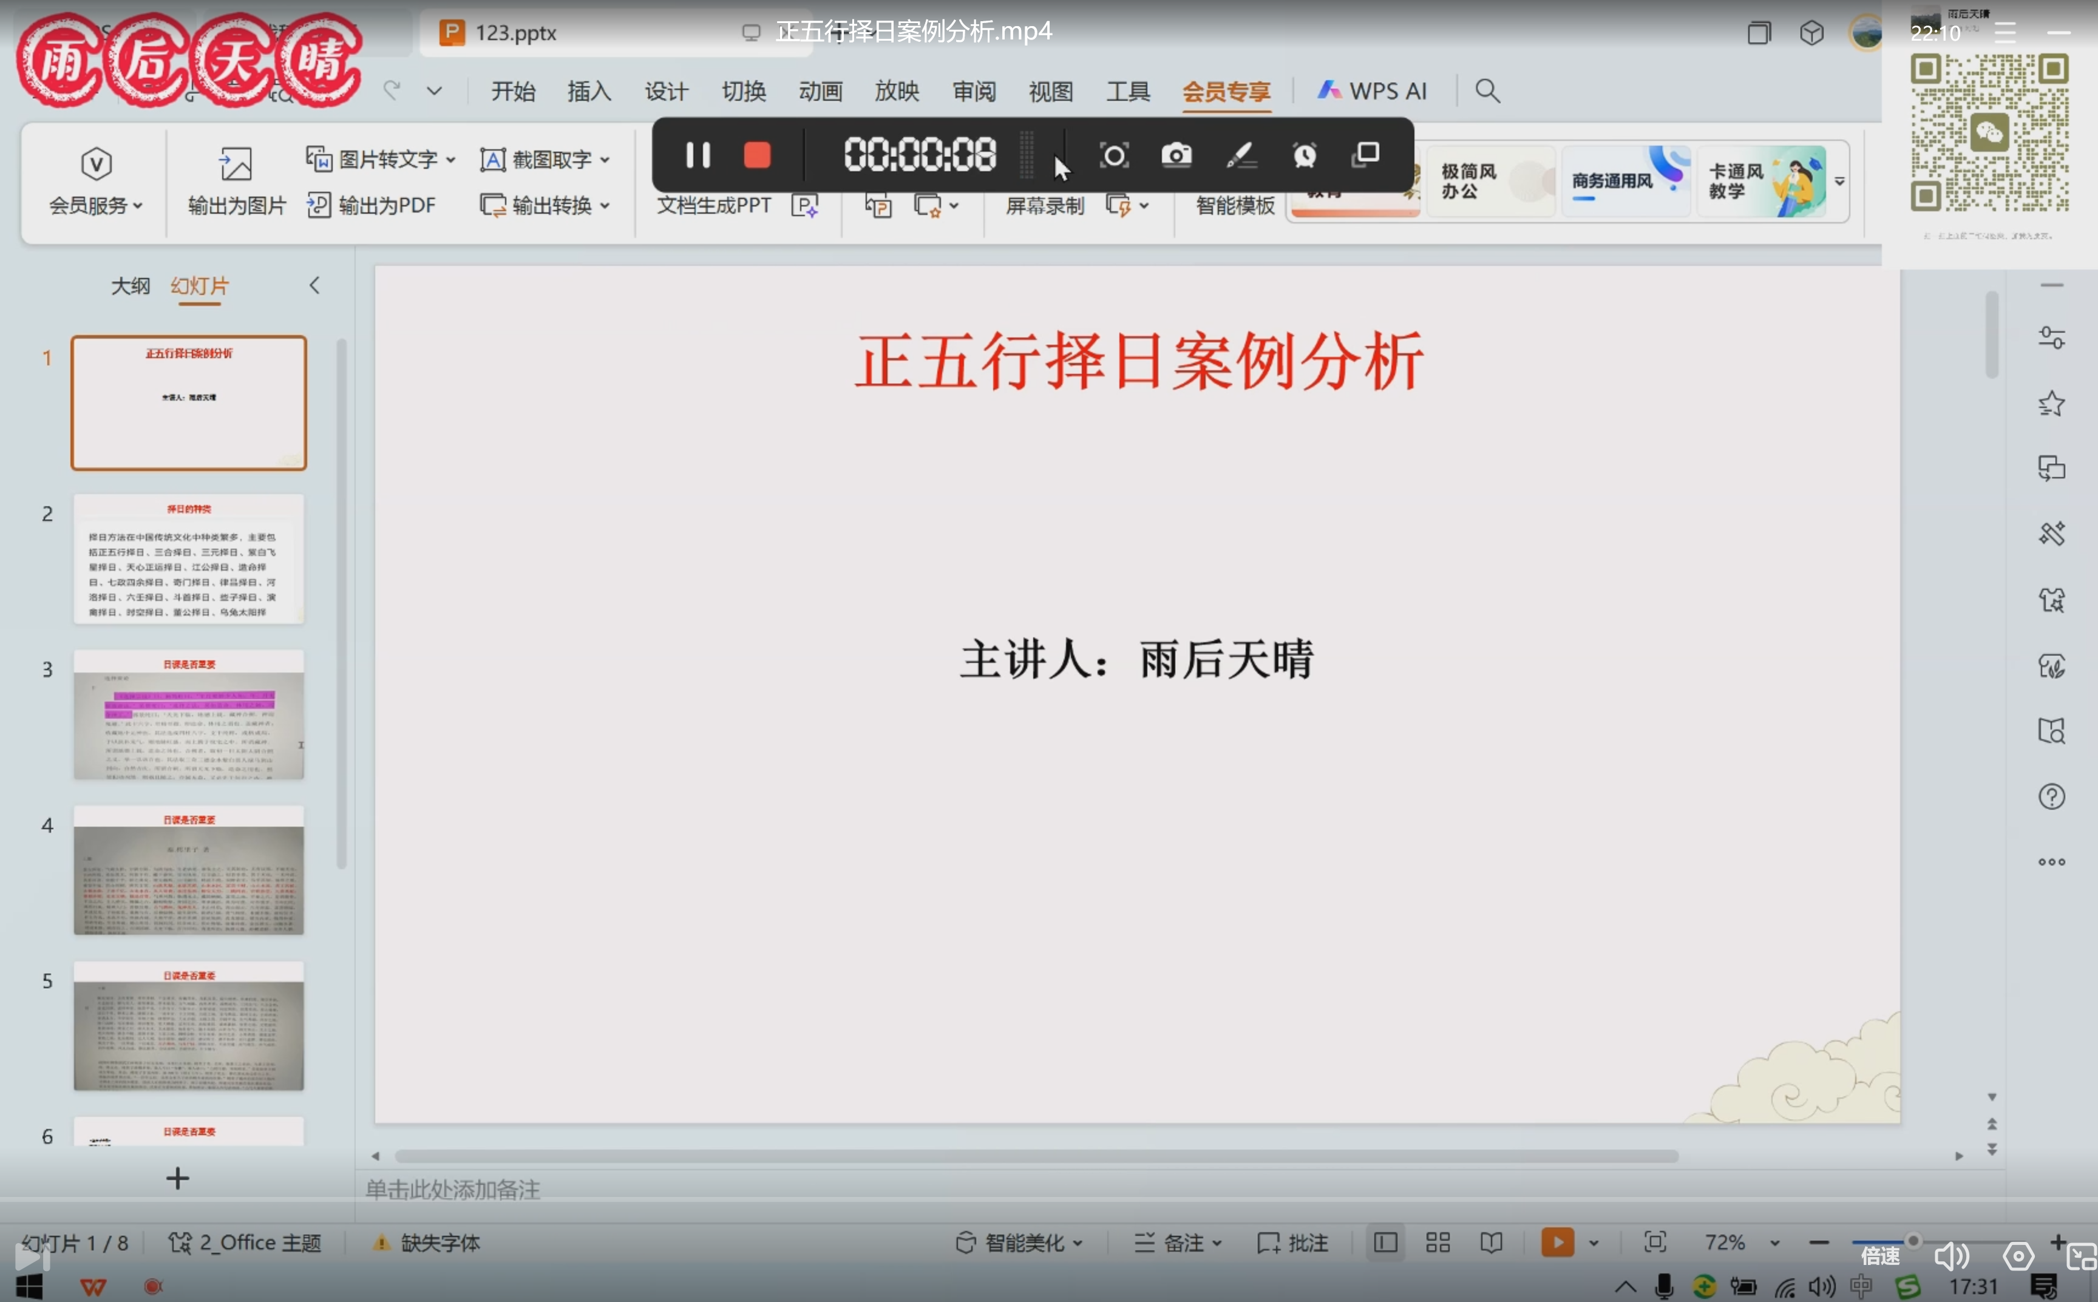Open the WPS AI tab
This screenshot has width=2098, height=1302.
click(x=1371, y=91)
